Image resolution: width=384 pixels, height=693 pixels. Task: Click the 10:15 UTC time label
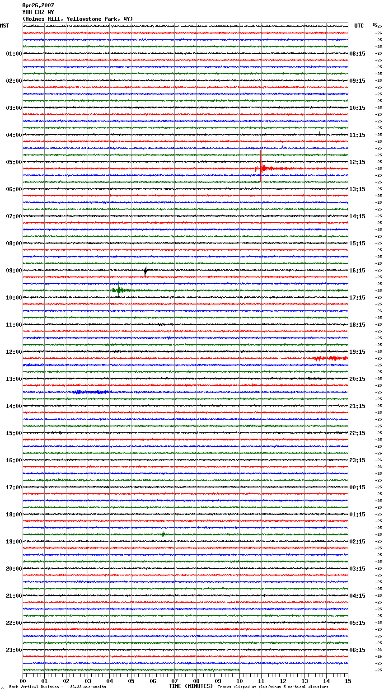tap(357, 108)
